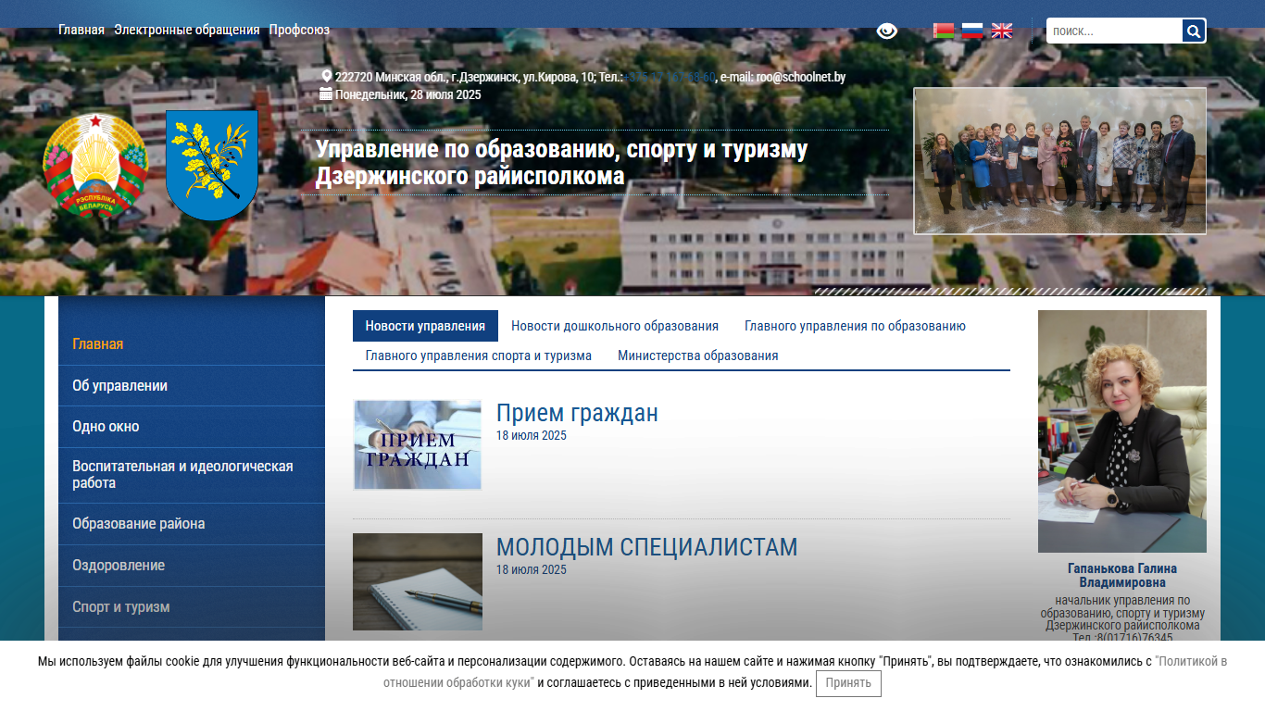1265x711 pixels.
Task: Click the Dzerzhinsk city coat of arms
Action: click(x=212, y=165)
